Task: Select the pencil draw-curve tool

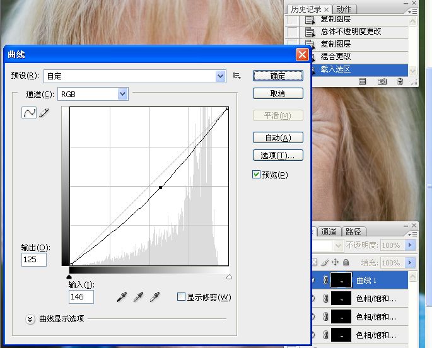Action: coord(44,113)
